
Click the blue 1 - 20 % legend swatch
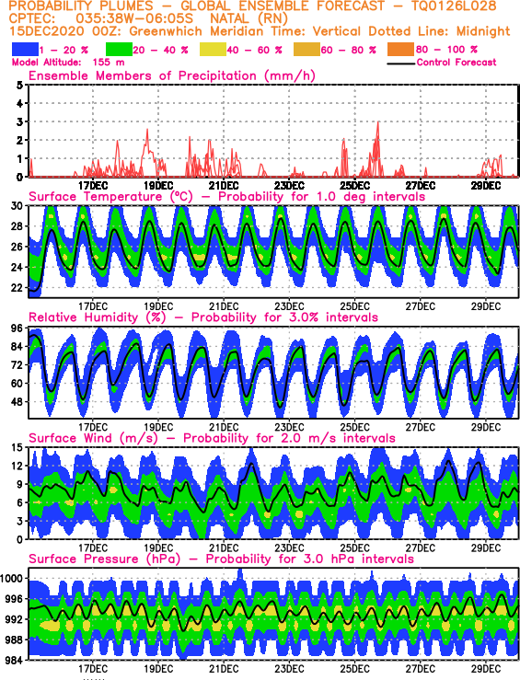click(x=25, y=50)
